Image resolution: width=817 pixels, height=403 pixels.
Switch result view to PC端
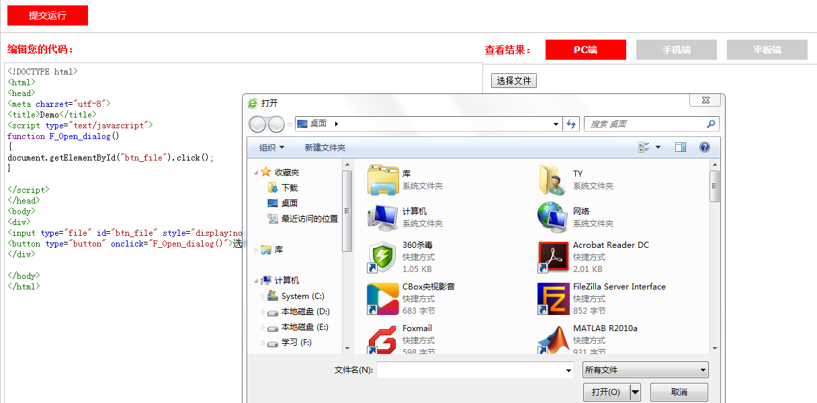point(586,50)
